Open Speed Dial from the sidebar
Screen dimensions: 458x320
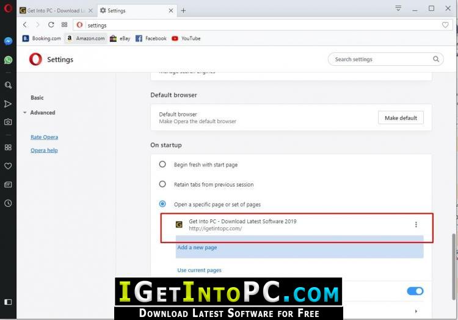[x=8, y=147]
